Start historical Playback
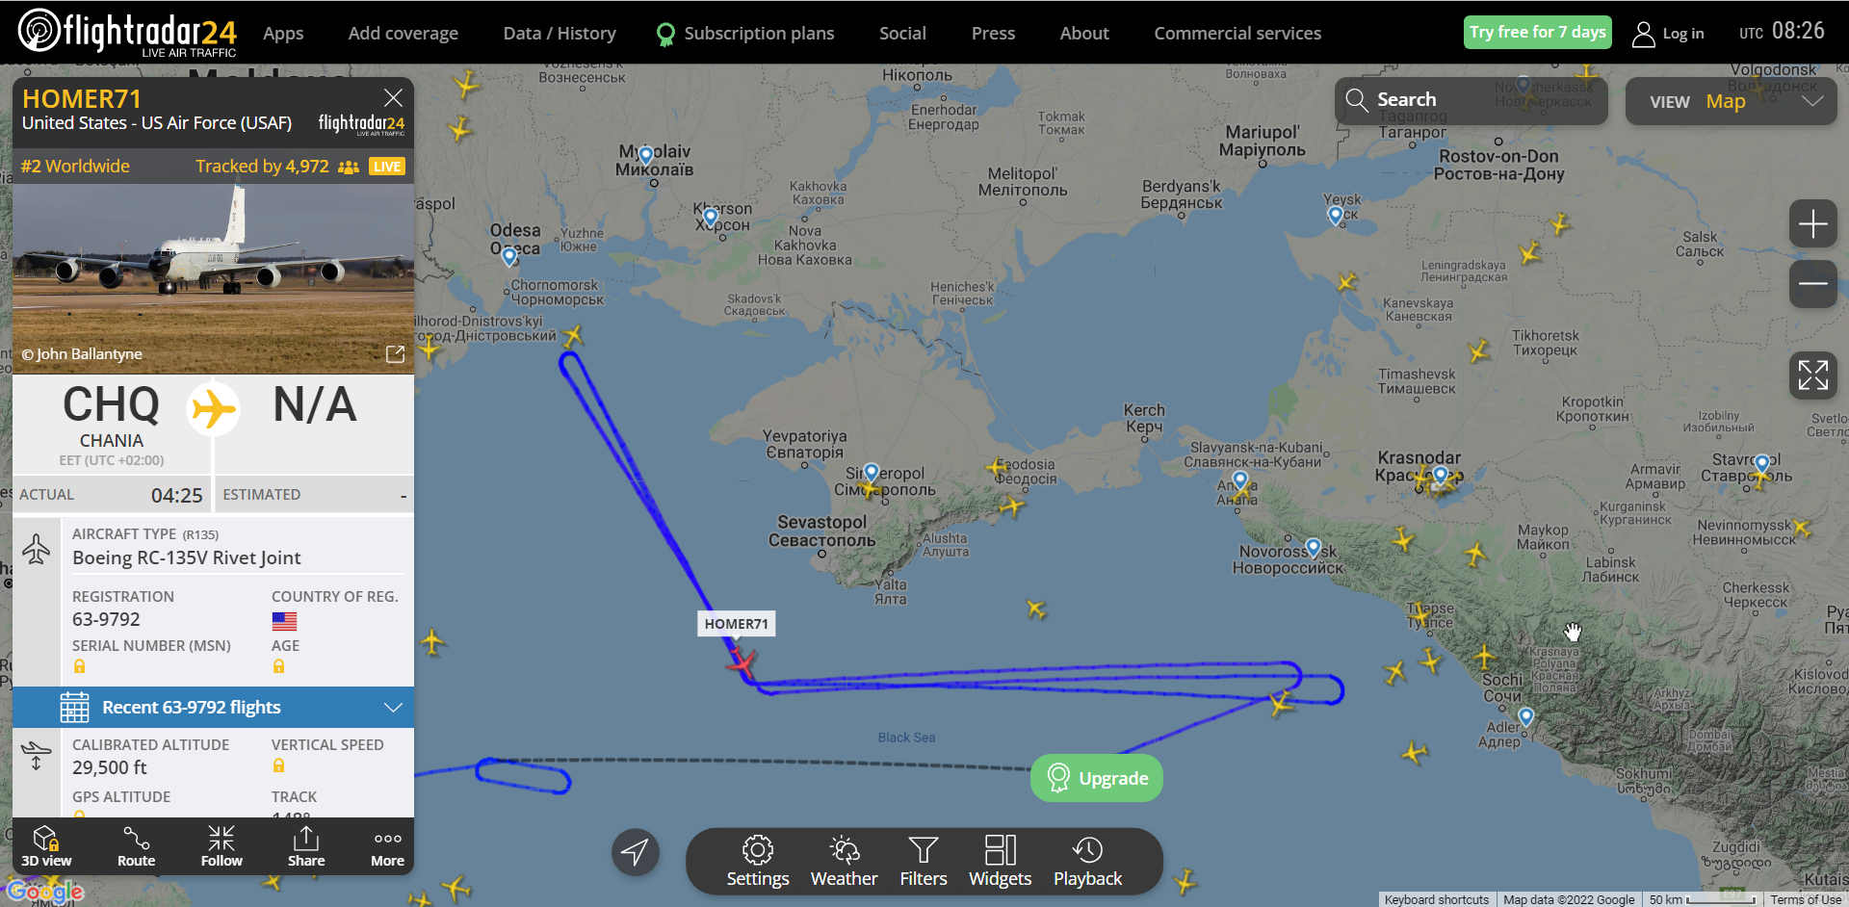This screenshot has width=1849, height=907. [x=1087, y=862]
